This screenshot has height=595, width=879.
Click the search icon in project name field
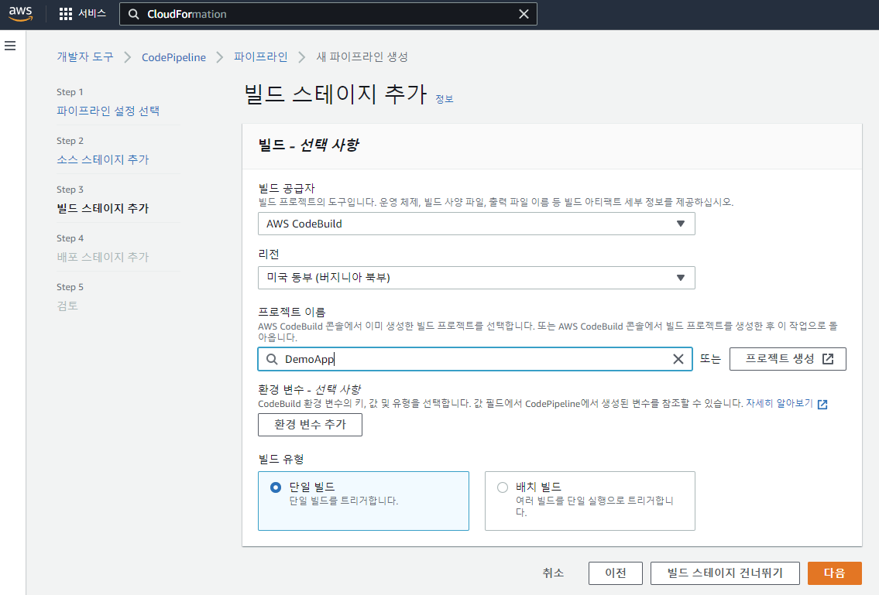(272, 359)
